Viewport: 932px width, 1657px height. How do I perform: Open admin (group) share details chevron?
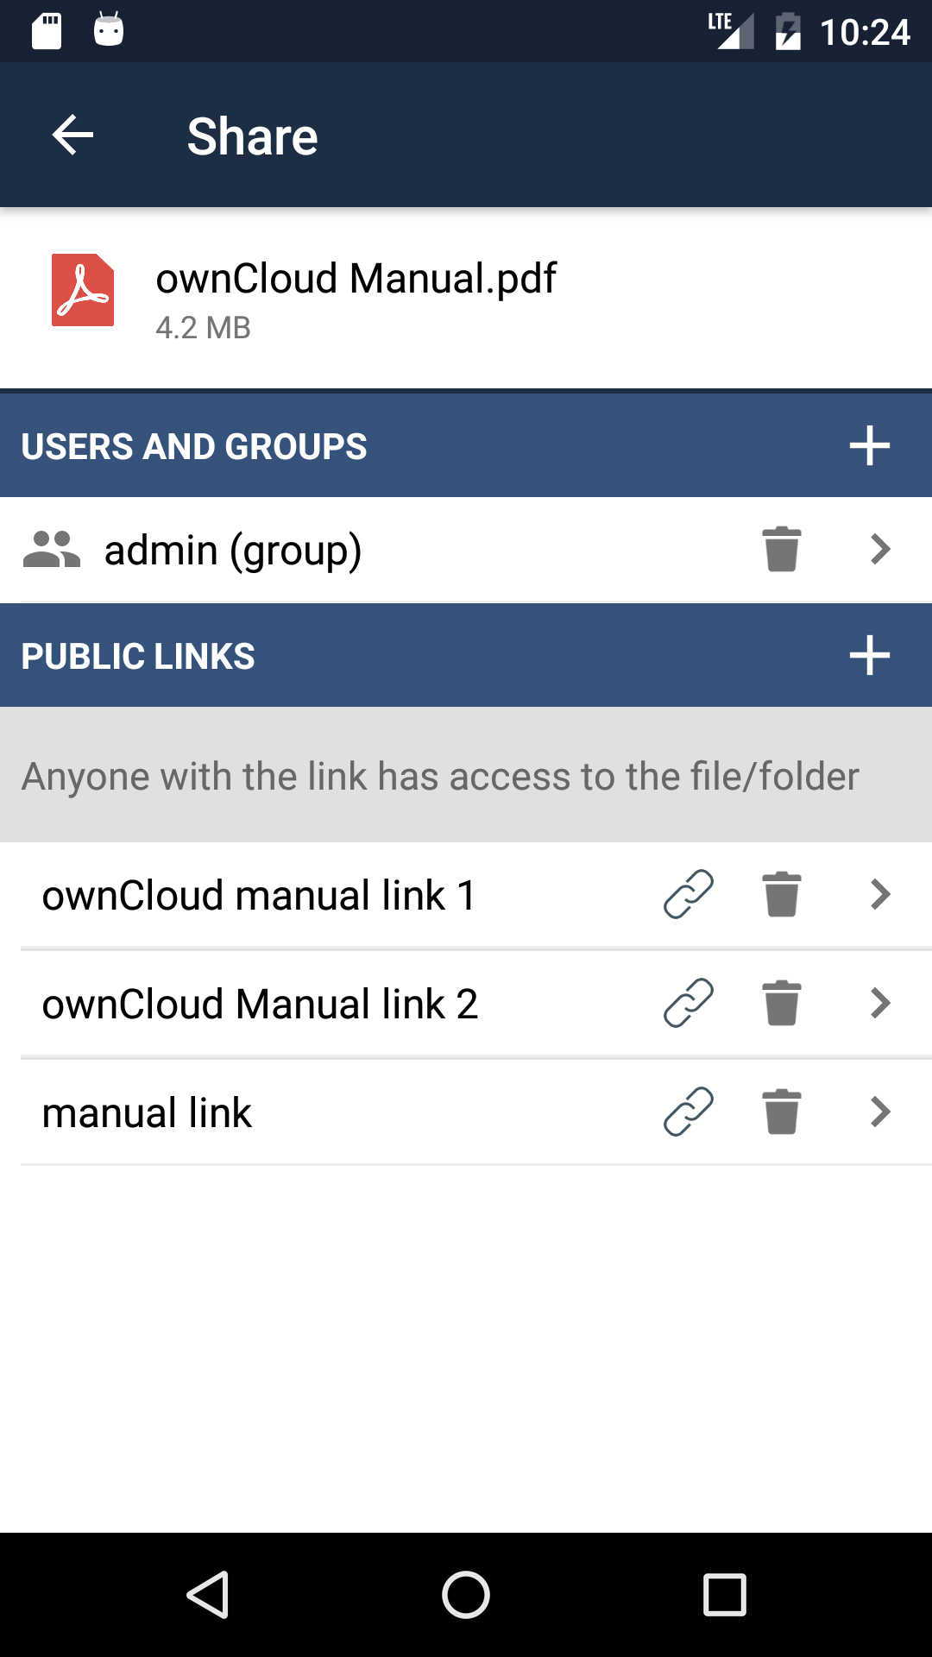tap(880, 550)
